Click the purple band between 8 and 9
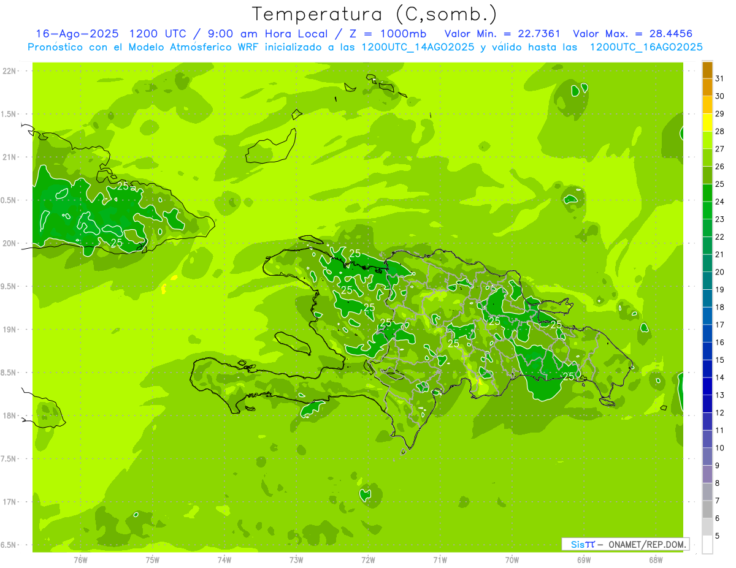The image size is (736, 568). [707, 474]
